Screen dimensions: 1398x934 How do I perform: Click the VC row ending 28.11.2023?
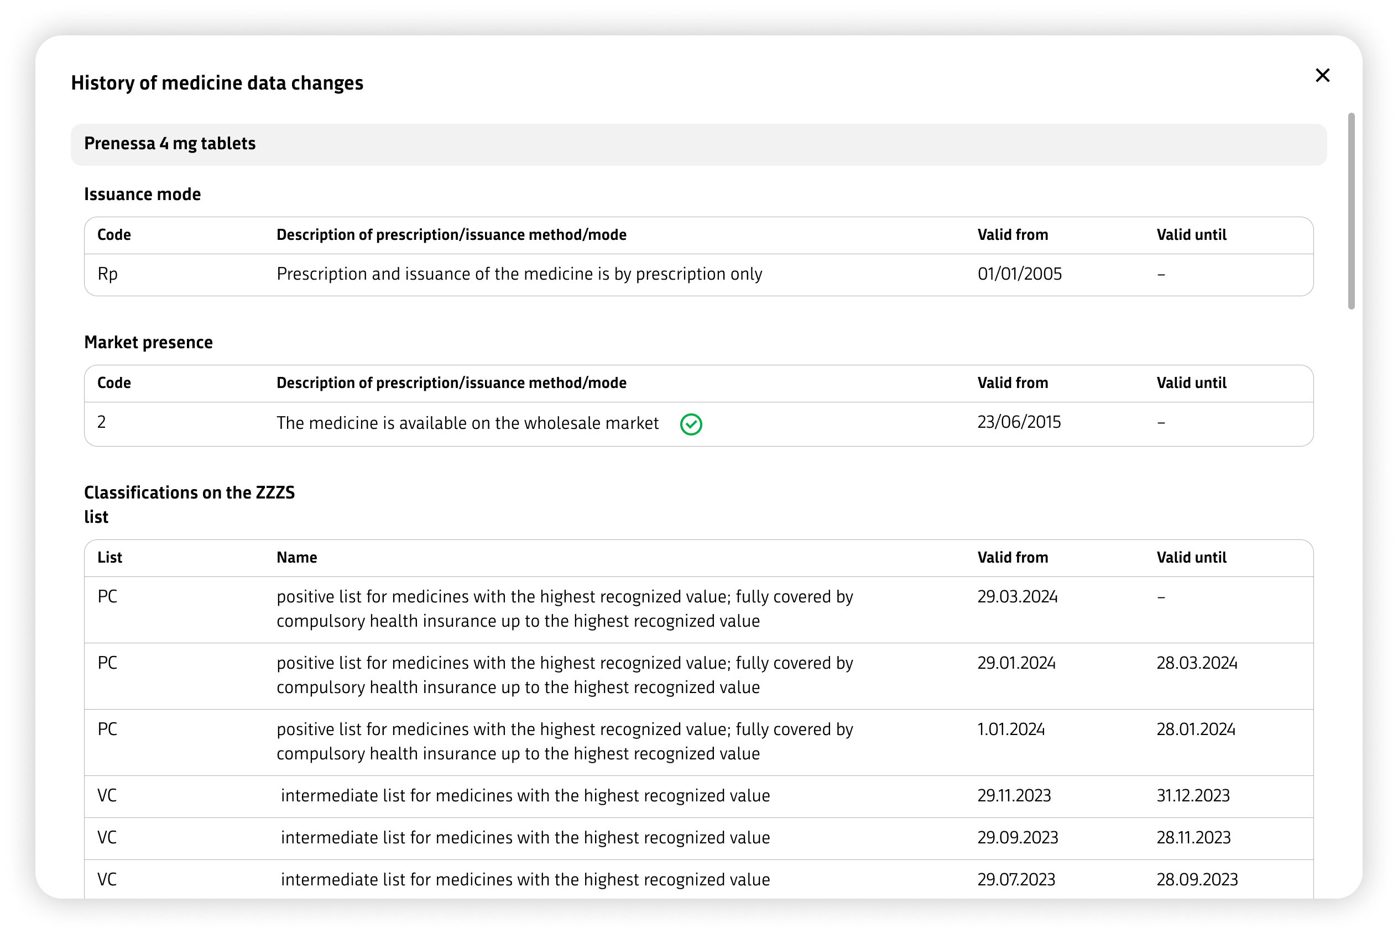(x=698, y=838)
